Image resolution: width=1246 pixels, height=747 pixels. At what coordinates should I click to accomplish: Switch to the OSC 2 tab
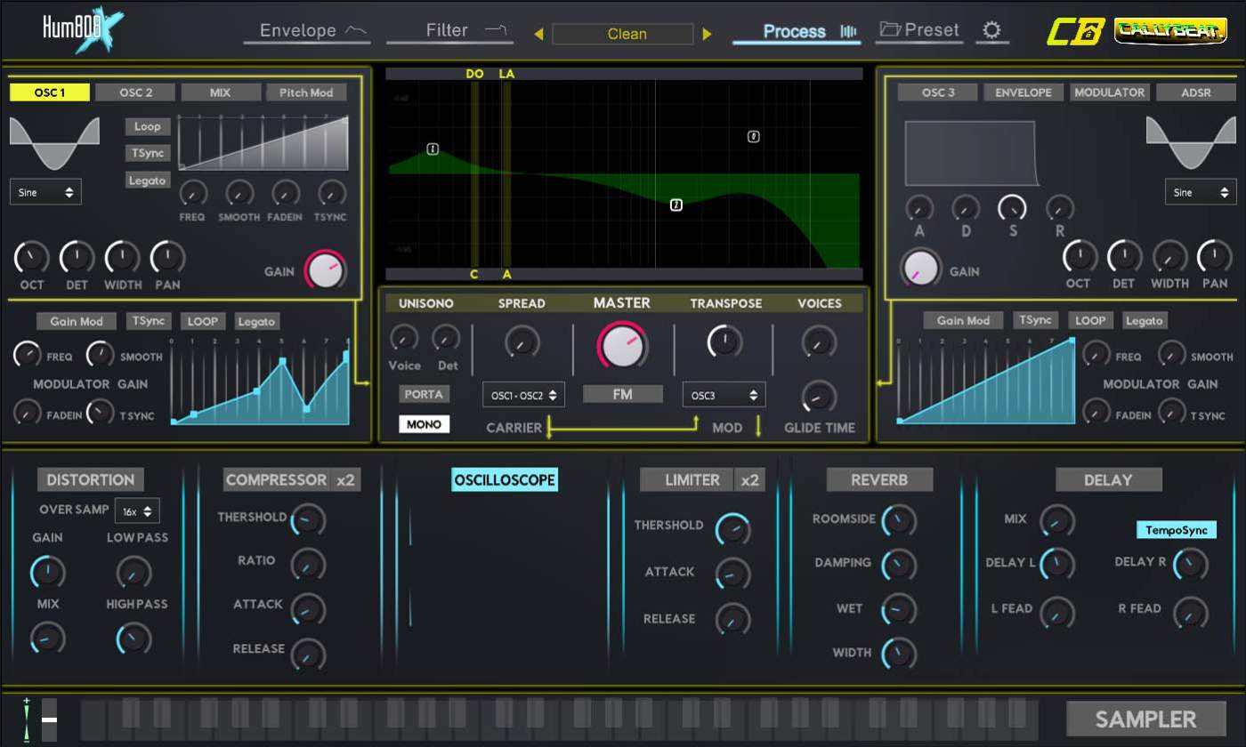point(135,92)
